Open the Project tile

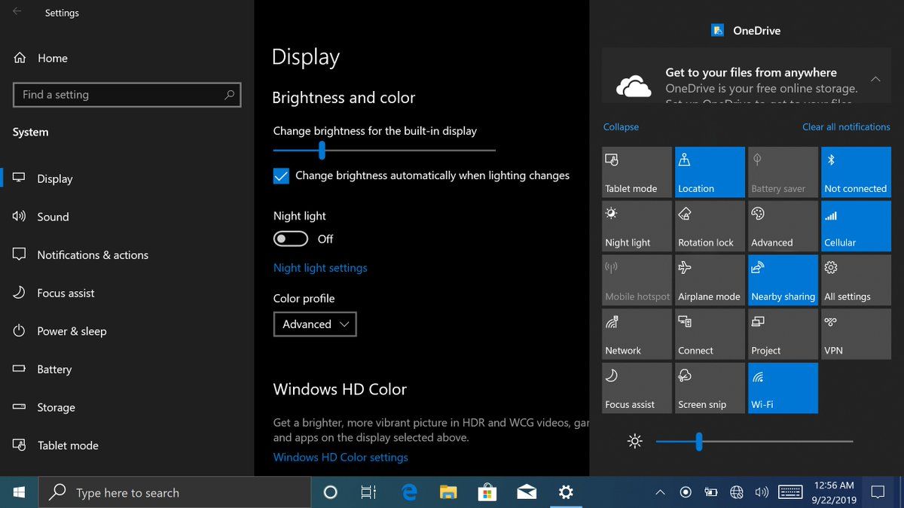pyautogui.click(x=783, y=335)
